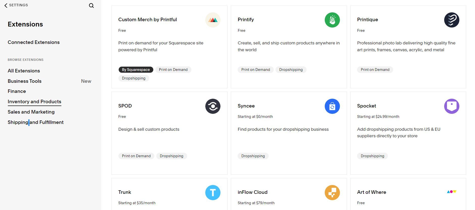Open the Custom Merch by Printful title
Screen dimensions: 475x210
(x=147, y=19)
